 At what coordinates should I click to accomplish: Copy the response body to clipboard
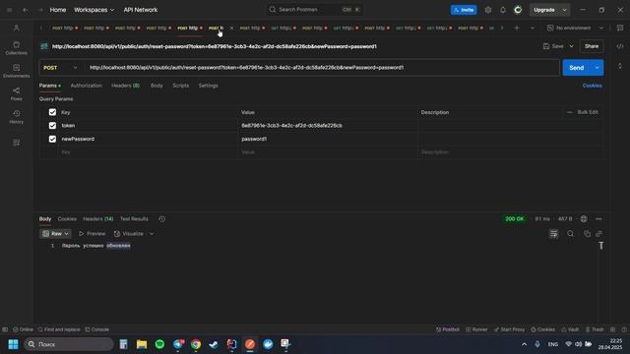587,234
